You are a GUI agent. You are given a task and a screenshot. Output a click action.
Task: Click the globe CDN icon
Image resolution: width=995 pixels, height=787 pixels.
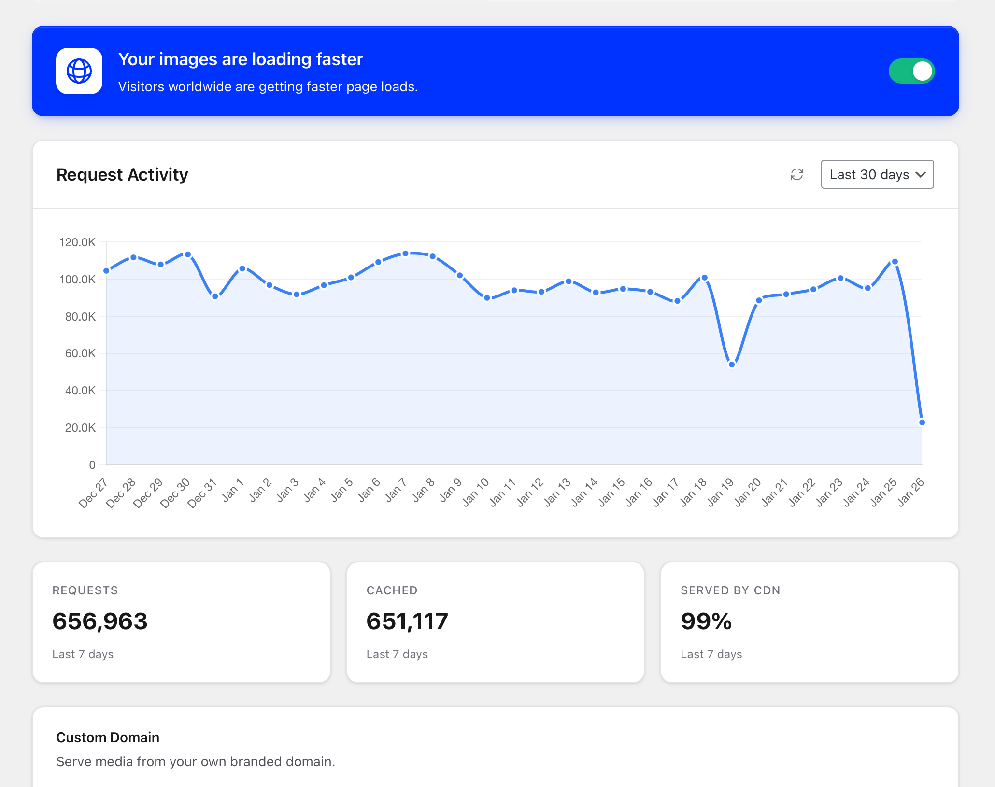pyautogui.click(x=79, y=71)
